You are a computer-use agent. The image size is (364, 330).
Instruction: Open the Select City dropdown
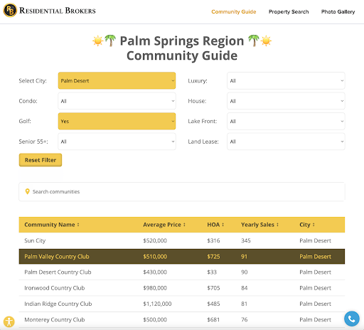(x=117, y=80)
